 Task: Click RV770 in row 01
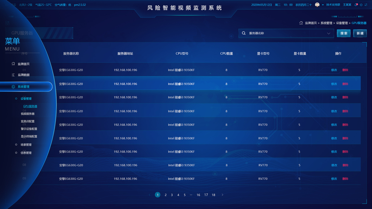click(x=263, y=70)
